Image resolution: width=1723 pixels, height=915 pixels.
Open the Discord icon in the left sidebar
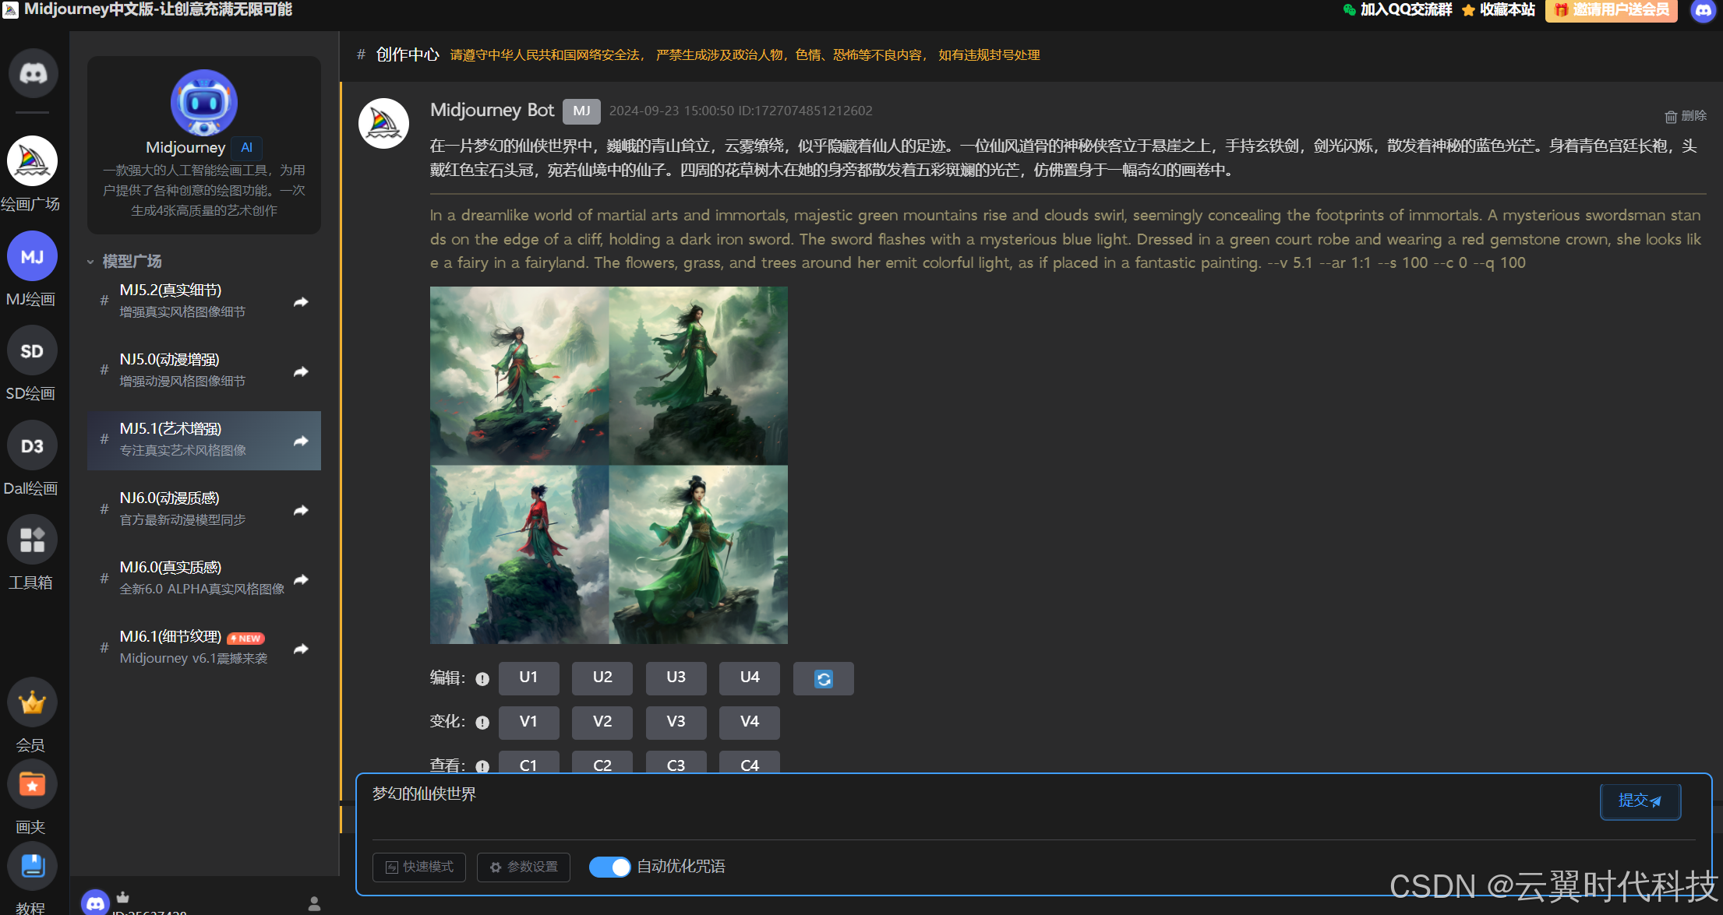coord(33,74)
